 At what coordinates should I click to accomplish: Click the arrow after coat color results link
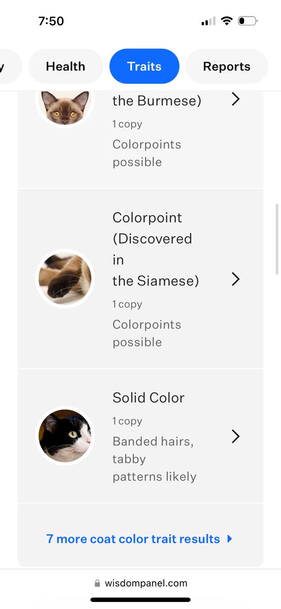(x=230, y=539)
